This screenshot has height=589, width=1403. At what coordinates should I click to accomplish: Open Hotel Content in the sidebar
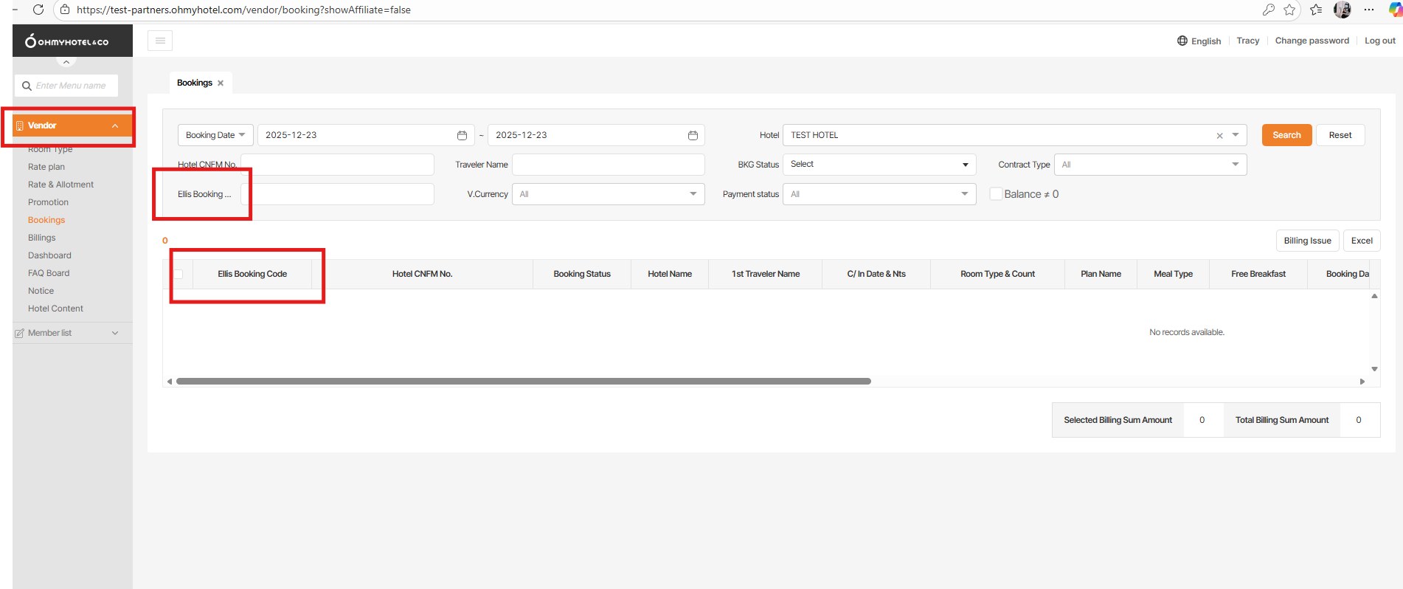pyautogui.click(x=55, y=309)
